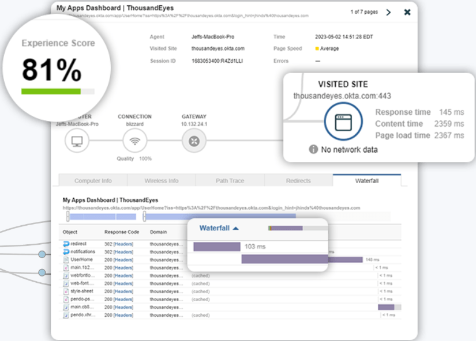Click the redirect object arrow icon
476x341 pixels.
66,244
